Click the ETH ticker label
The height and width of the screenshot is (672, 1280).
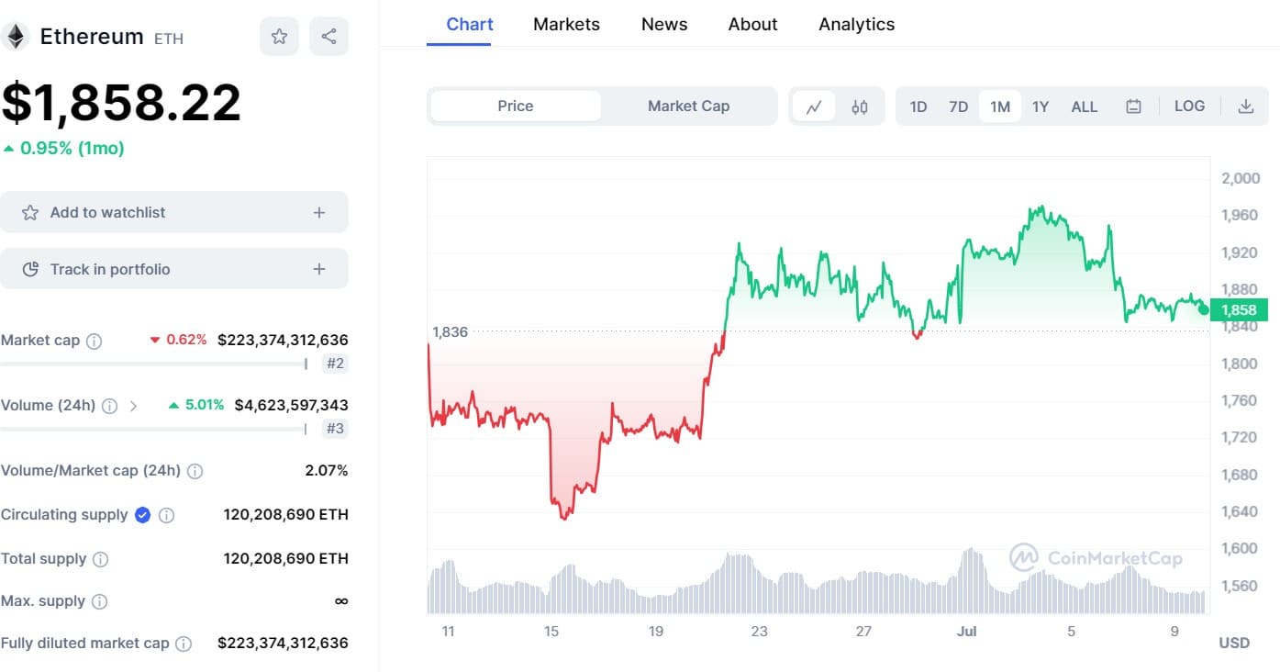click(x=169, y=39)
